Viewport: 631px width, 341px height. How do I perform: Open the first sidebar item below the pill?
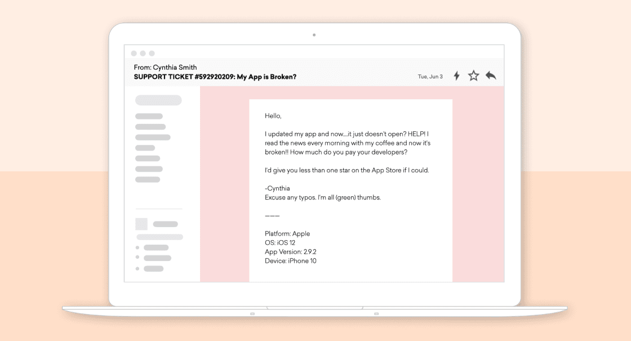(x=149, y=116)
